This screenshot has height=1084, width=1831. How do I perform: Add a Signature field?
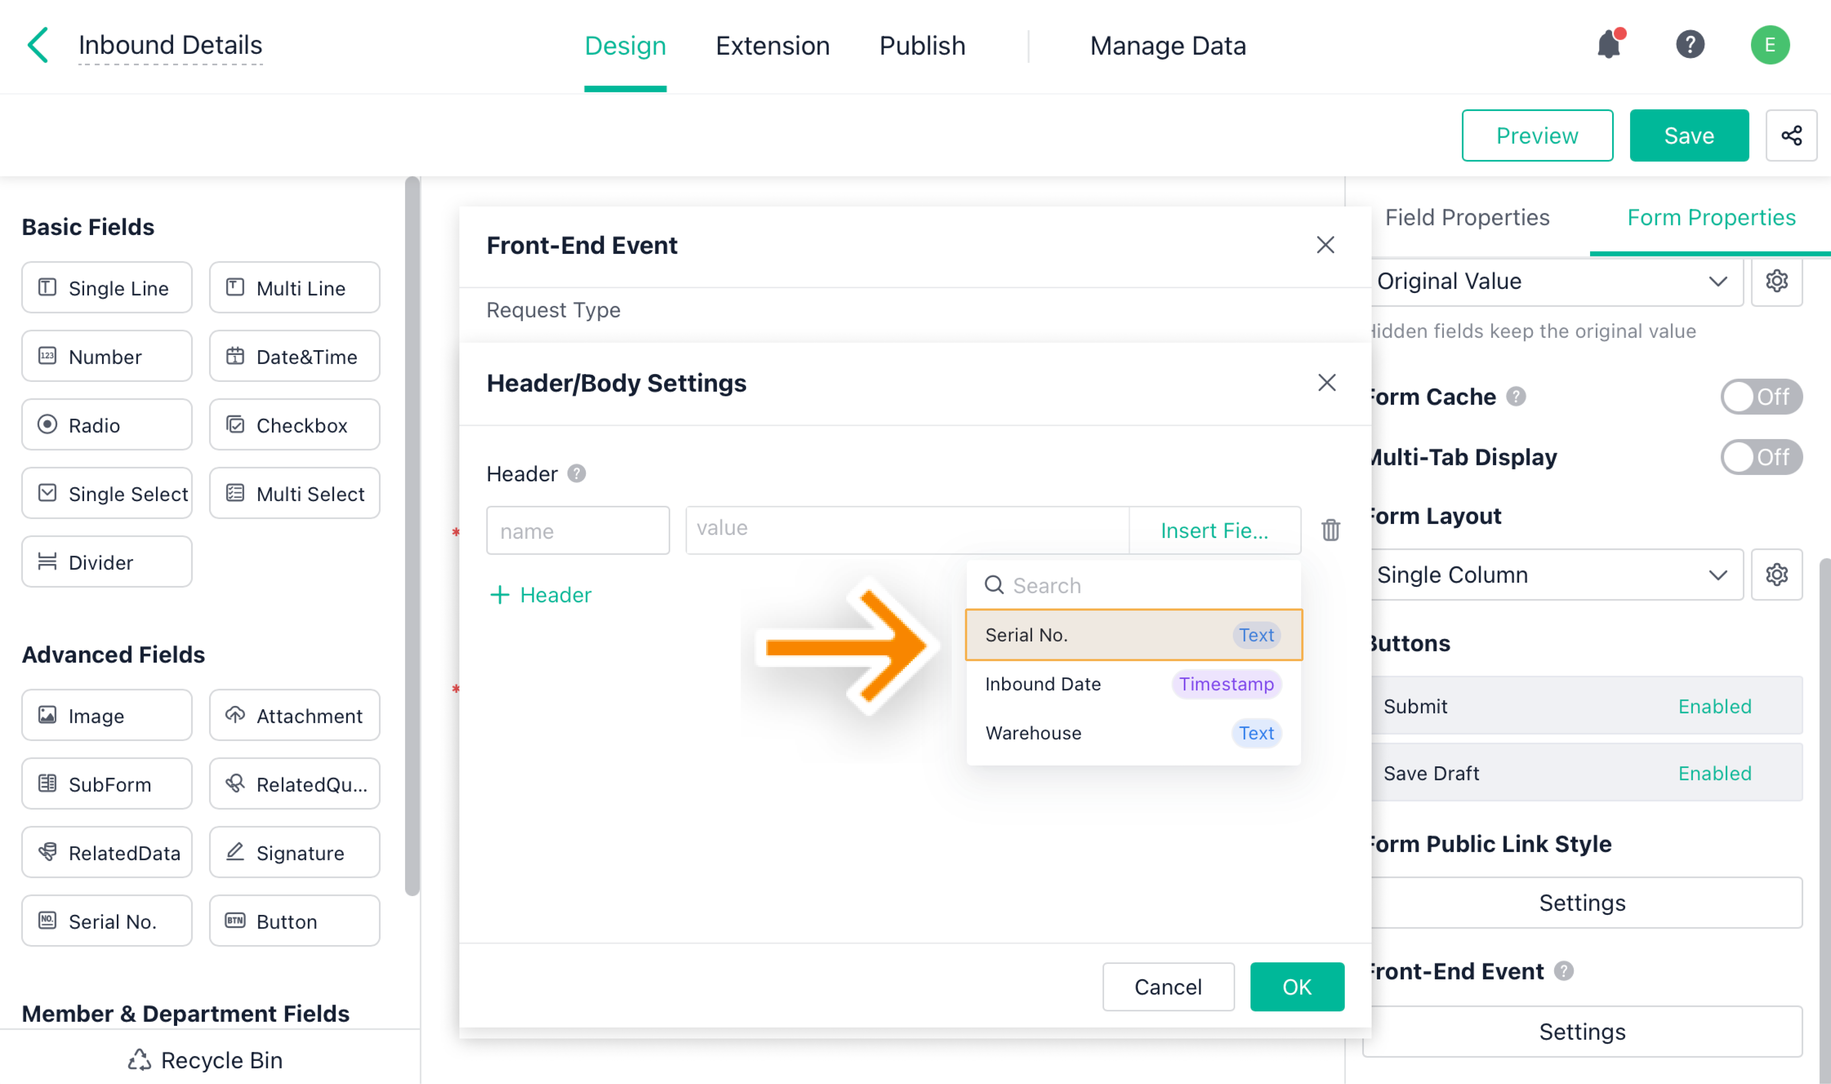[295, 853]
